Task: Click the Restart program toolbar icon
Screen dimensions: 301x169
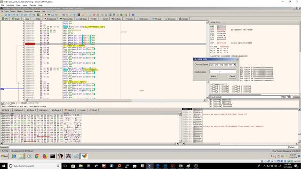Action: 6,15
